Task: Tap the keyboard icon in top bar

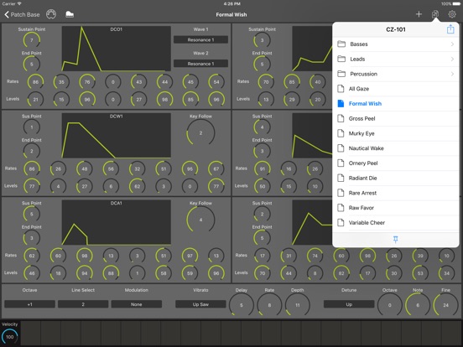Action: pos(70,14)
